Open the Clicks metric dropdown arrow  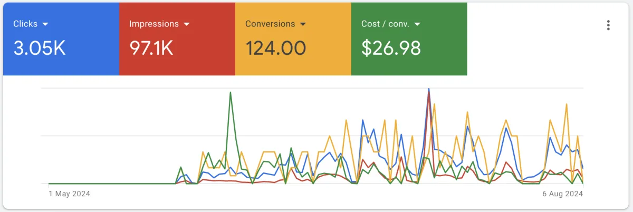pos(45,24)
